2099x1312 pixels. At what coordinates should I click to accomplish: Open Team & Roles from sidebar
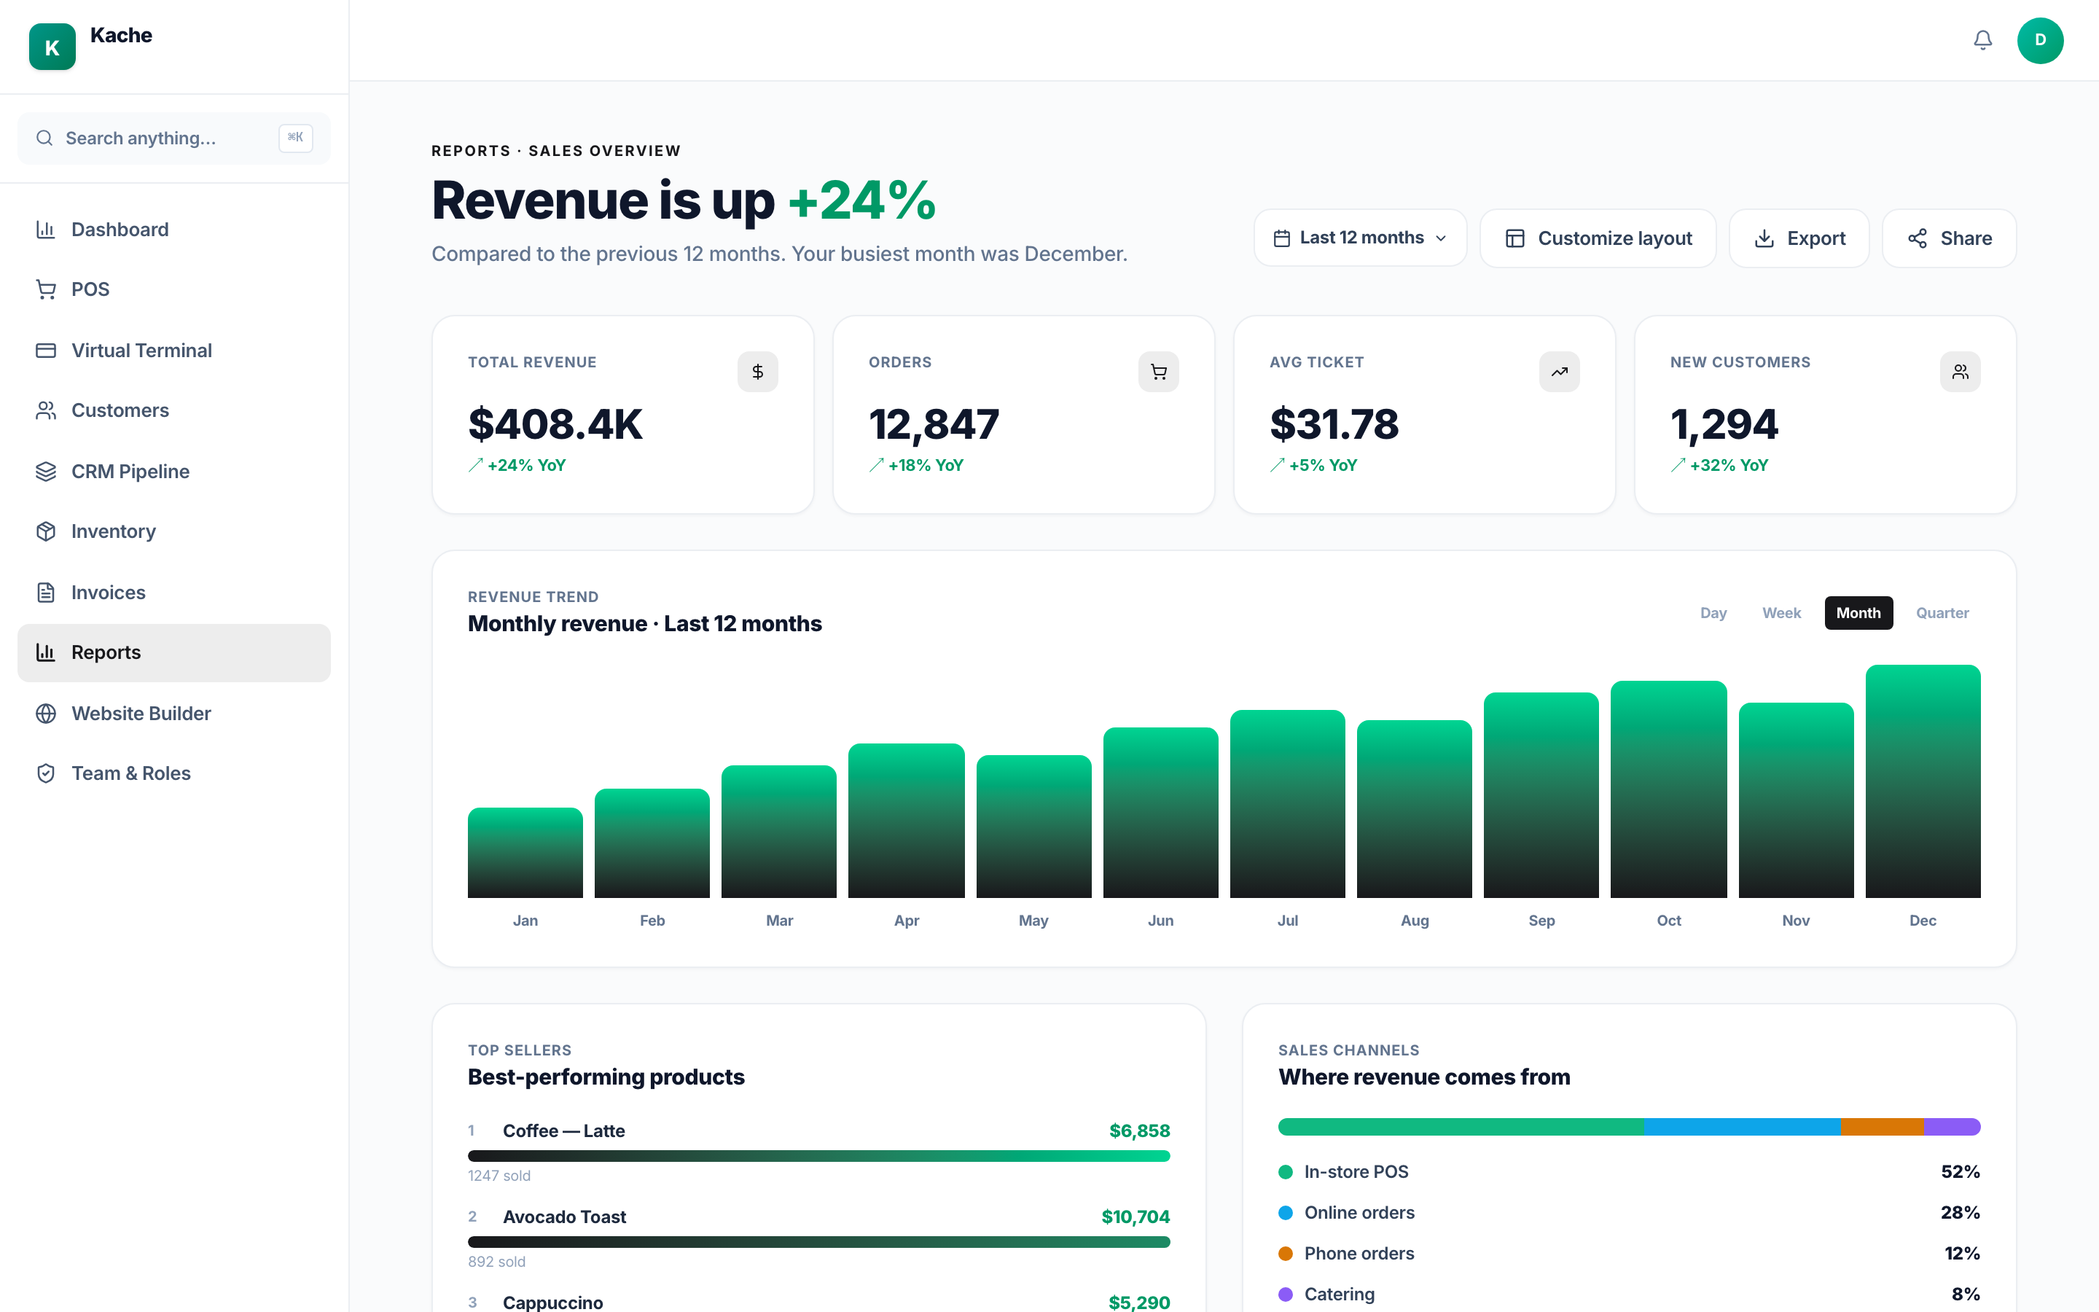[x=173, y=773]
